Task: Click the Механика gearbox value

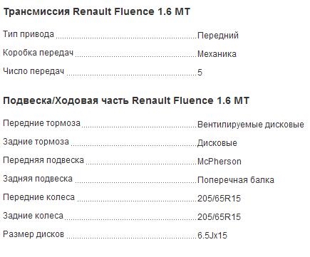Action: (217, 54)
